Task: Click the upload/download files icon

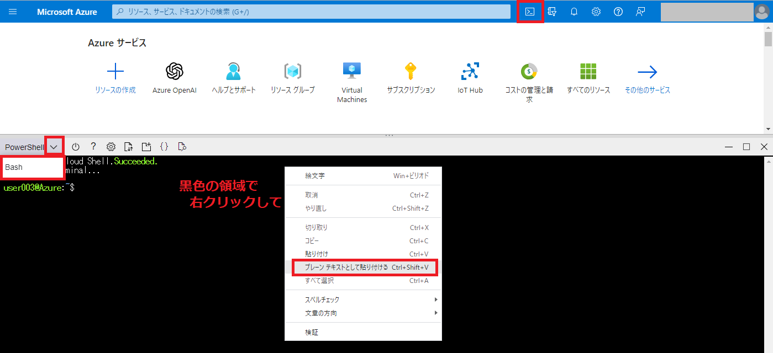Action: [129, 147]
